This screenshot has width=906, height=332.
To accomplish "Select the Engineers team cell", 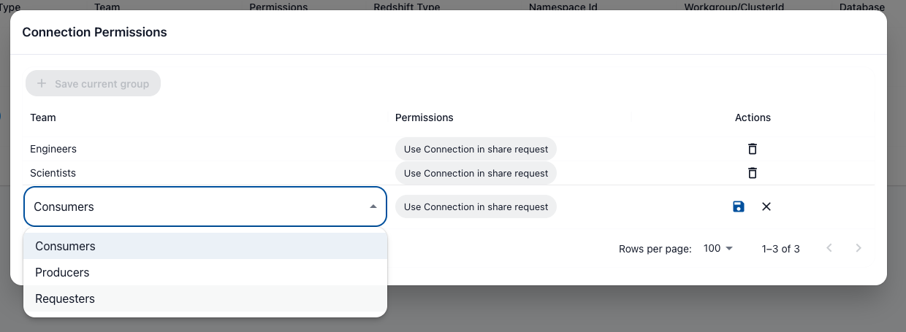I will point(53,149).
